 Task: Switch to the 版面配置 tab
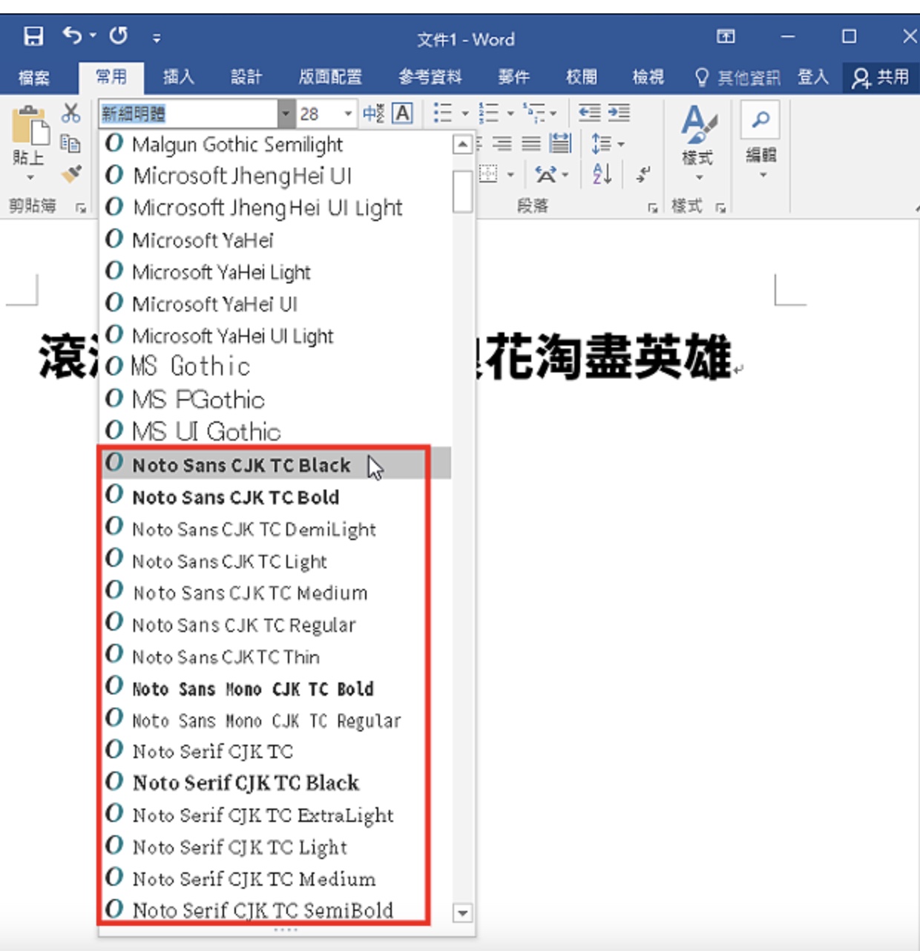click(330, 76)
